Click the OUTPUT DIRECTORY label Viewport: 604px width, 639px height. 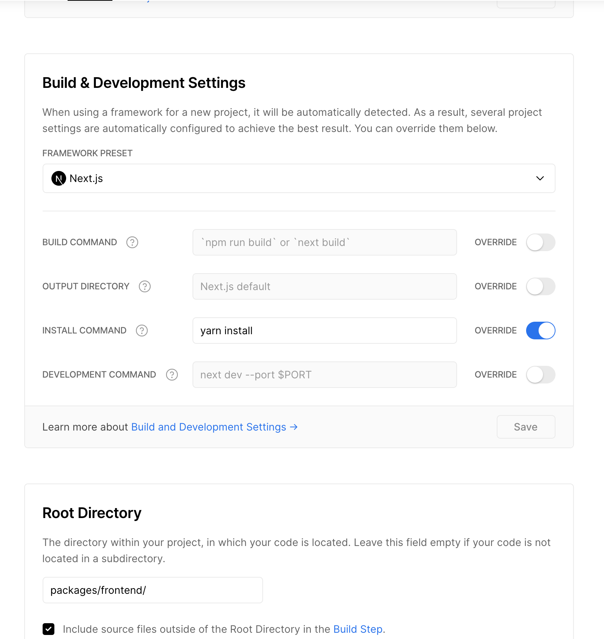(x=86, y=286)
